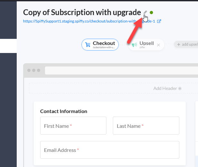Click the First Name input field
Viewport: 198px width, 167px height.
point(73,126)
